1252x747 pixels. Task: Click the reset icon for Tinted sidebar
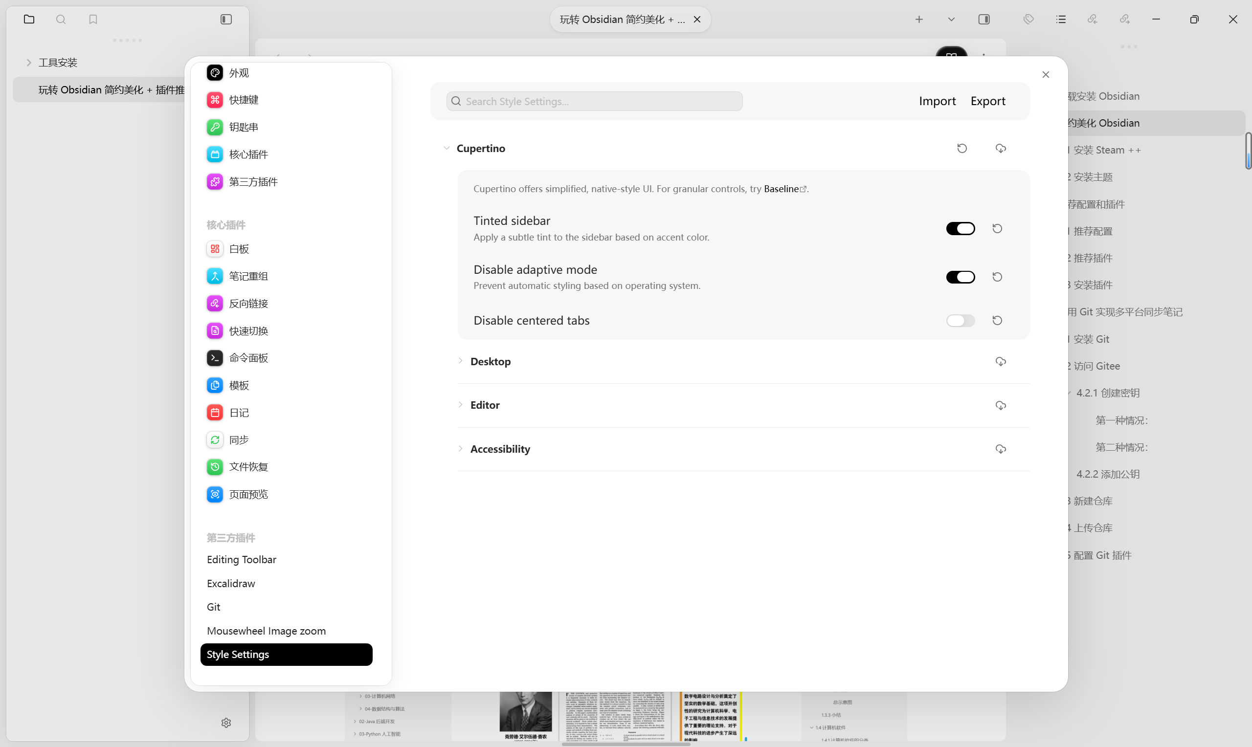click(x=997, y=228)
